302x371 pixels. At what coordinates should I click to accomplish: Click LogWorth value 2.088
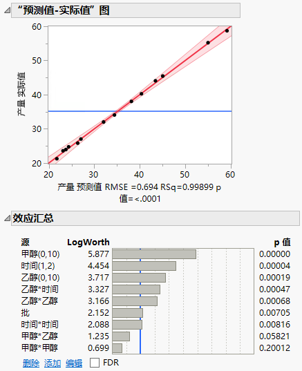pyautogui.click(x=98, y=325)
